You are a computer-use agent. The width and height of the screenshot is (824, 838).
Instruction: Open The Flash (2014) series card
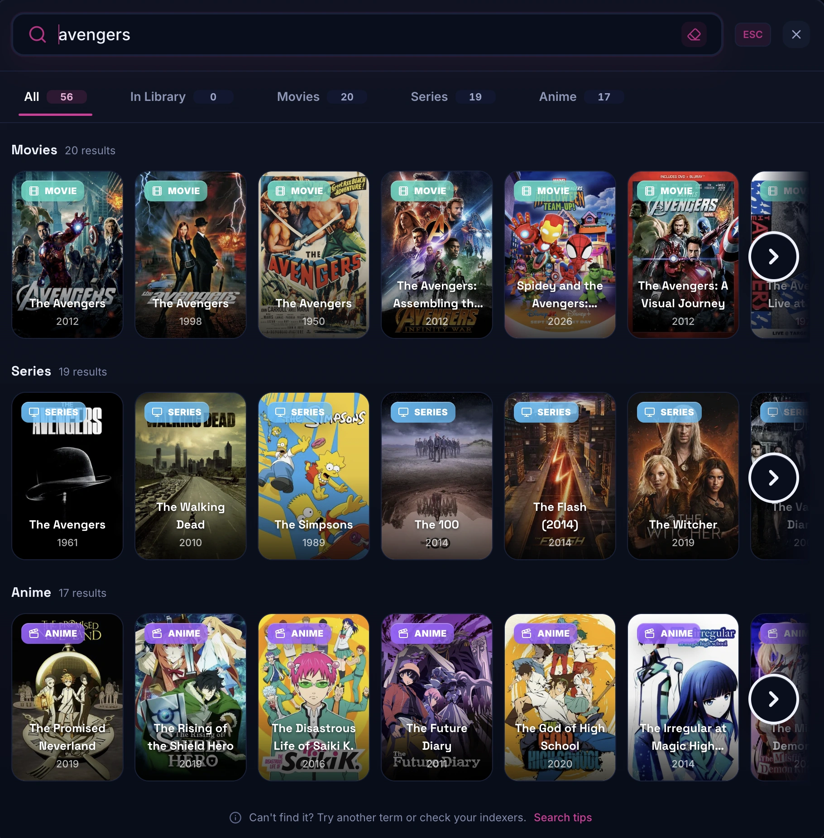click(x=560, y=476)
